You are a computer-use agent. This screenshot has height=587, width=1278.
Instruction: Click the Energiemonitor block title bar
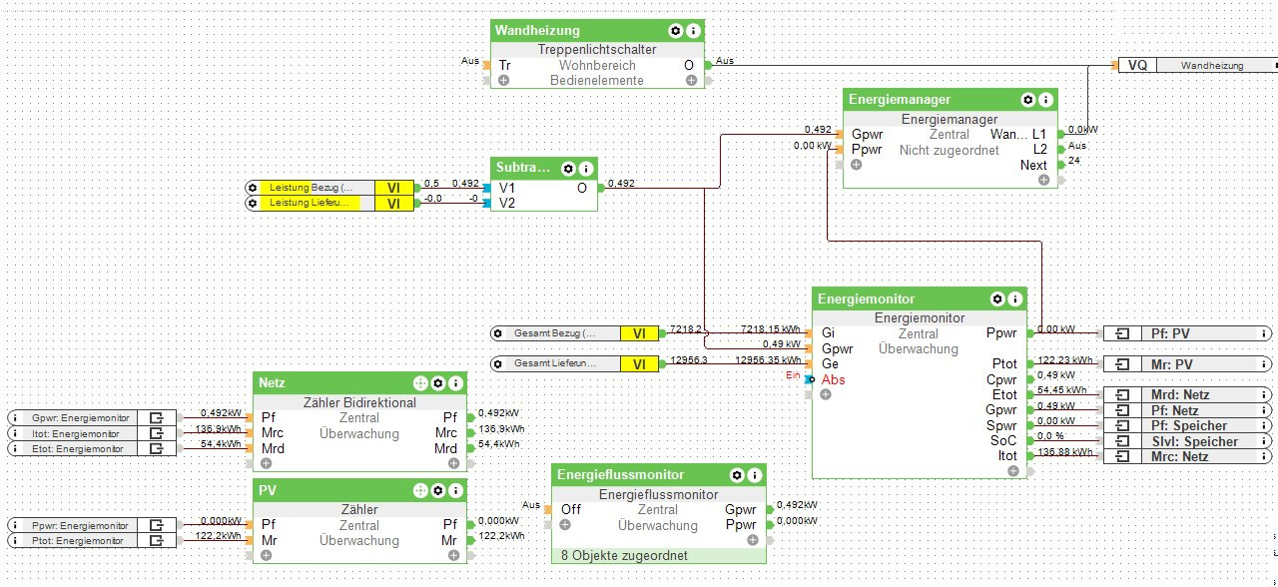coord(919,298)
